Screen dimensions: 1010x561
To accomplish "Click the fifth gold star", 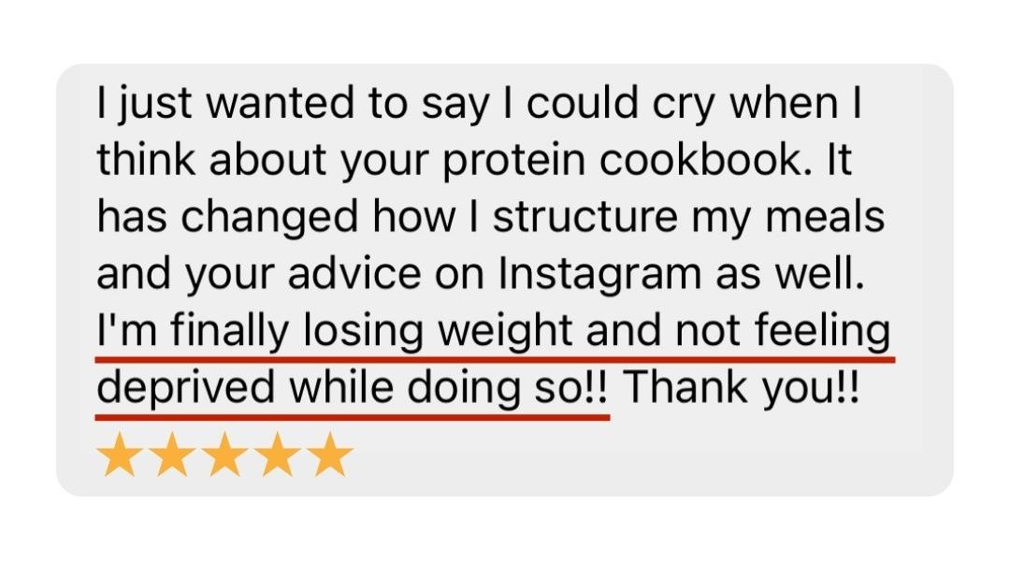I will 330,454.
